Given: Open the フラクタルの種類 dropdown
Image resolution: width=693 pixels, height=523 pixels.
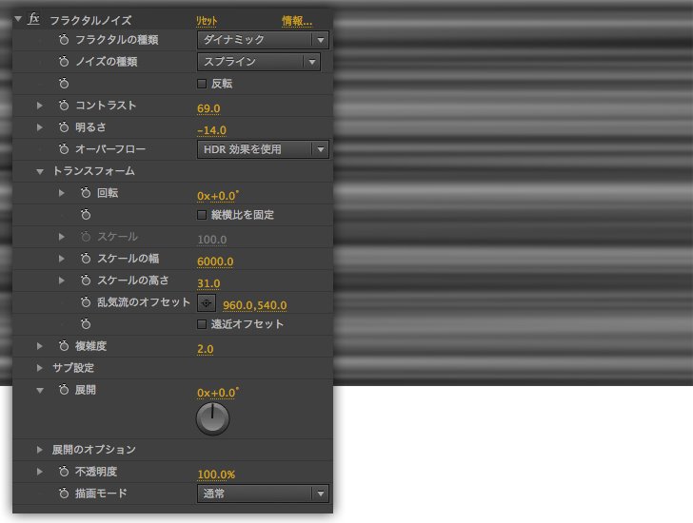Looking at the screenshot, I should tap(262, 40).
